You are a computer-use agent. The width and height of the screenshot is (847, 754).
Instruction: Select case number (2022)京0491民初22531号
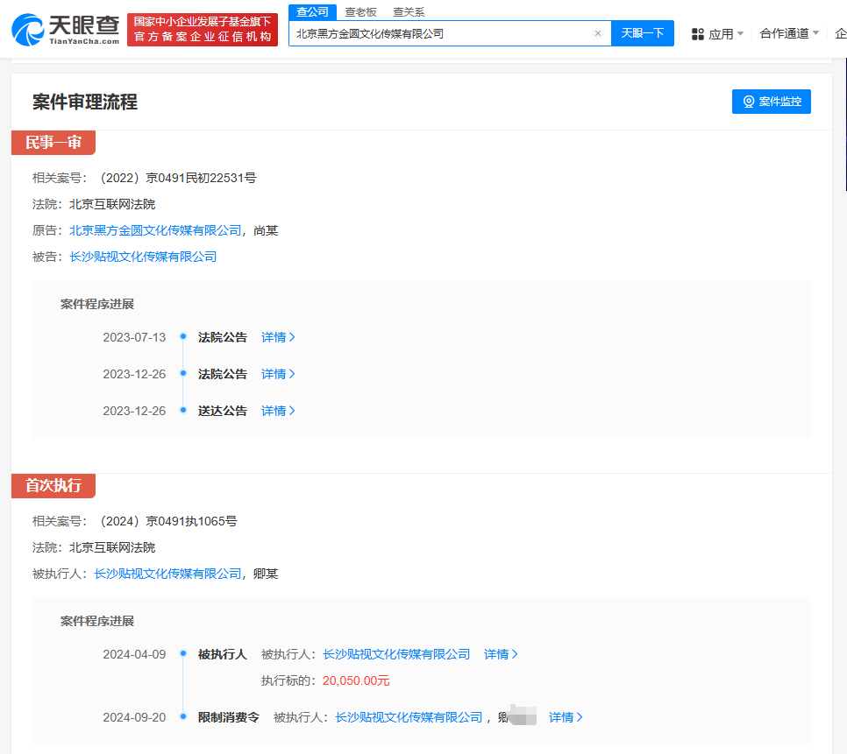178,178
